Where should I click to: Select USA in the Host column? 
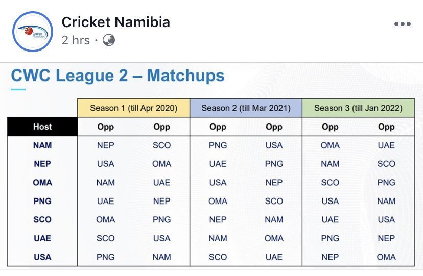(42, 257)
